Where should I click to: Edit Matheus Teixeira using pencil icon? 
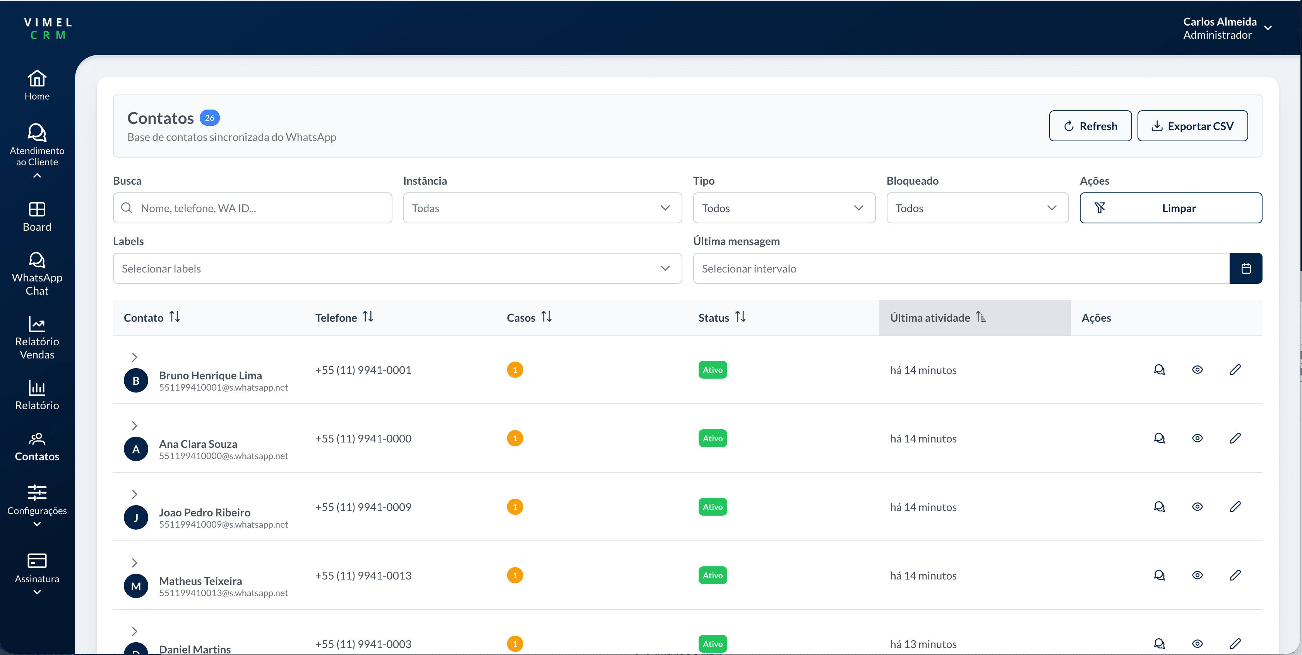(x=1236, y=575)
